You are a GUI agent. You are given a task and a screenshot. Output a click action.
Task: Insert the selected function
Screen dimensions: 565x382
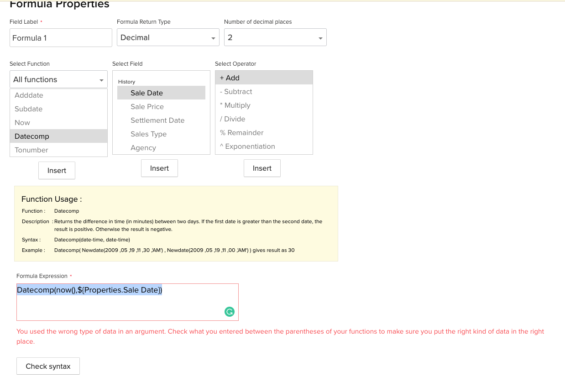pos(57,170)
